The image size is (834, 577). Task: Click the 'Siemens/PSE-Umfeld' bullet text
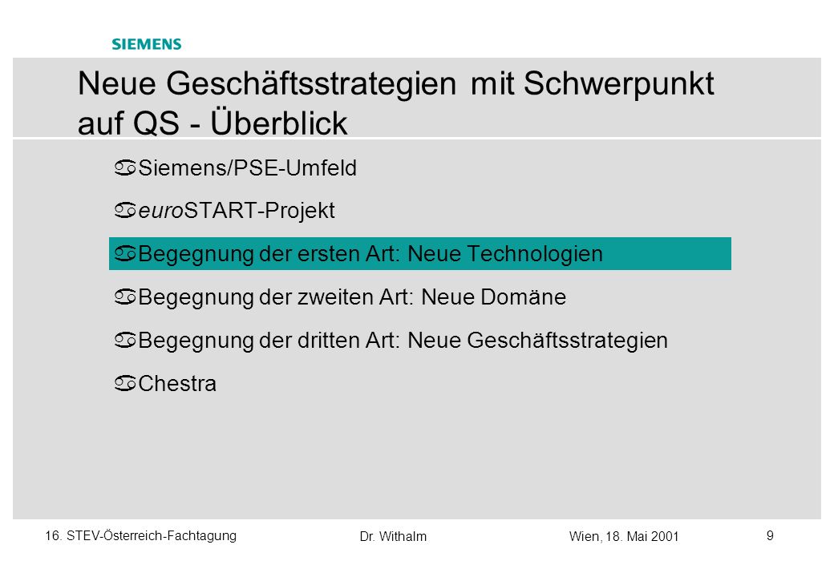(247, 168)
